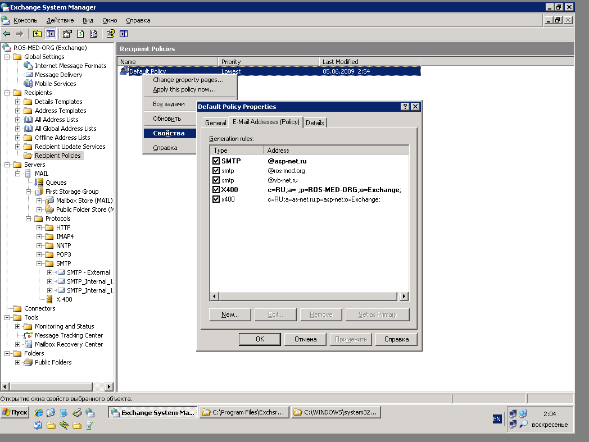Collapse the Servers node
The image size is (589, 442).
(7, 165)
